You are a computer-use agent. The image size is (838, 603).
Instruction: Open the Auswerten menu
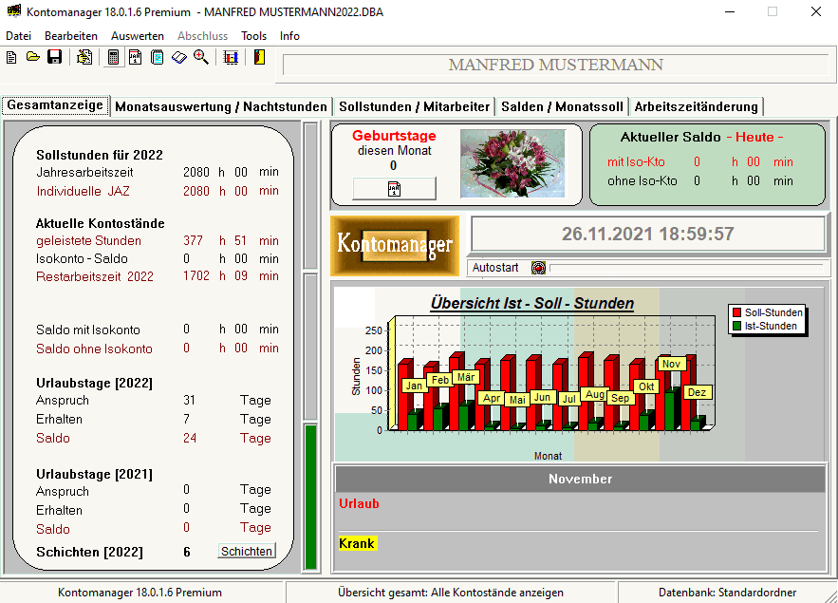[x=138, y=36]
